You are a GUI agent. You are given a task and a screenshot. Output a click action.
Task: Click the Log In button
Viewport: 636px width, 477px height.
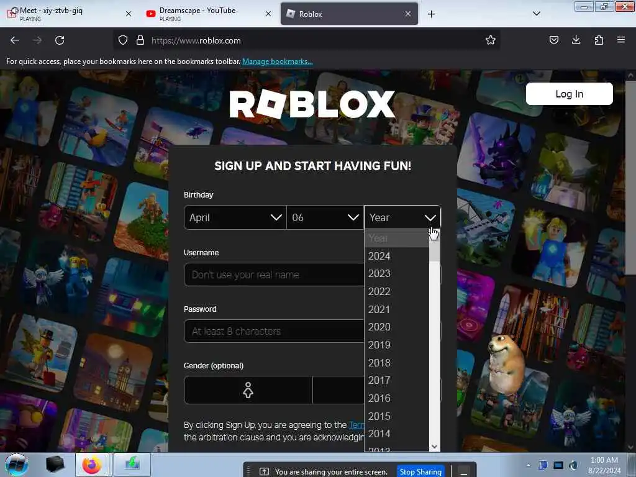569,94
